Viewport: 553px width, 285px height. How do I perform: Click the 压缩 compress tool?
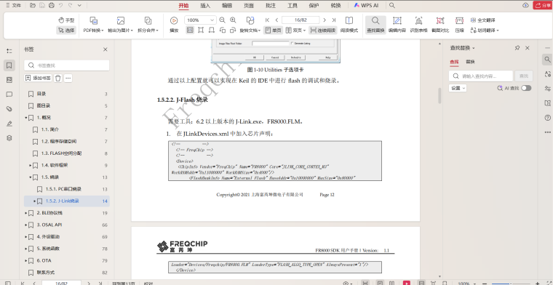(459, 25)
